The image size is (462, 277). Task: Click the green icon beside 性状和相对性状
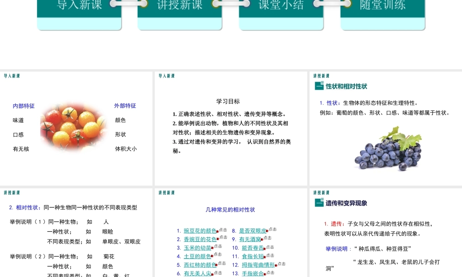(319, 86)
